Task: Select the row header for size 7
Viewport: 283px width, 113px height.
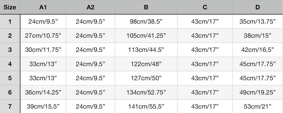Action: [x=10, y=106]
